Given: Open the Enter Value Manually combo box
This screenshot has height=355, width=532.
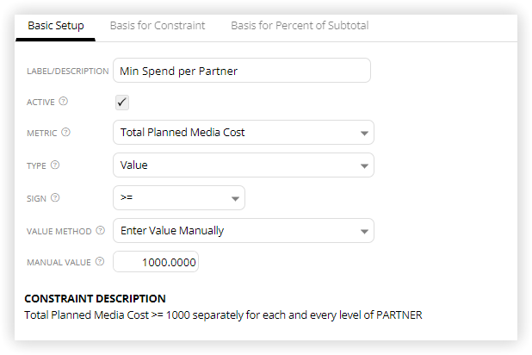Looking at the screenshot, I should [x=244, y=231].
